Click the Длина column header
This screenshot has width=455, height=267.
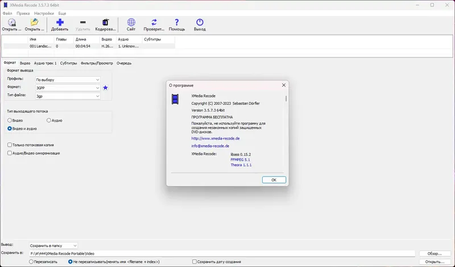pyautogui.click(x=86, y=39)
